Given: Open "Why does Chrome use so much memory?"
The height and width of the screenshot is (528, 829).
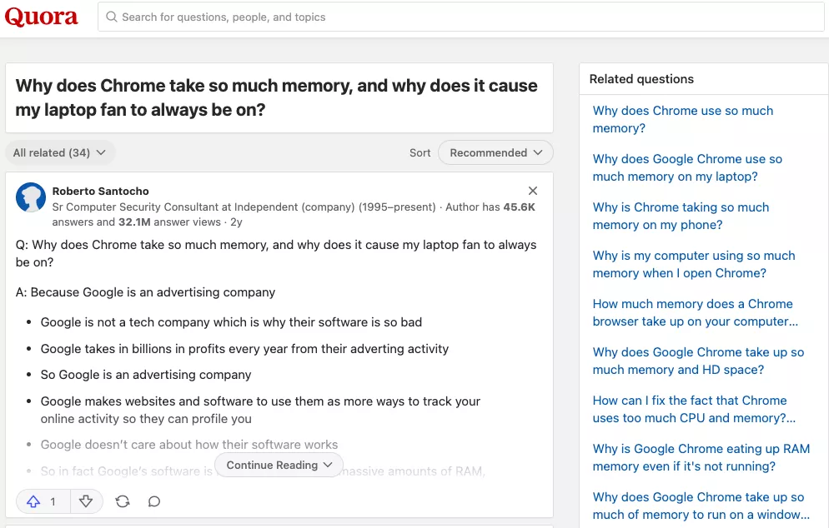Looking at the screenshot, I should point(682,119).
